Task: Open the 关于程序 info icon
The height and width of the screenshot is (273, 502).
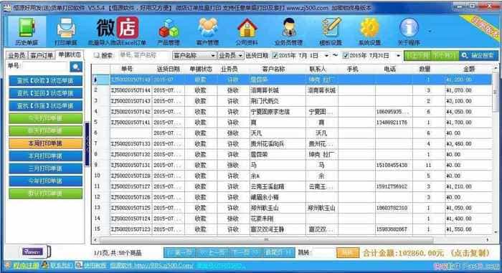Action: (x=409, y=32)
